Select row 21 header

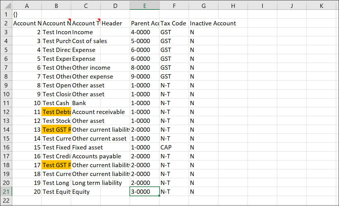coord(6,192)
